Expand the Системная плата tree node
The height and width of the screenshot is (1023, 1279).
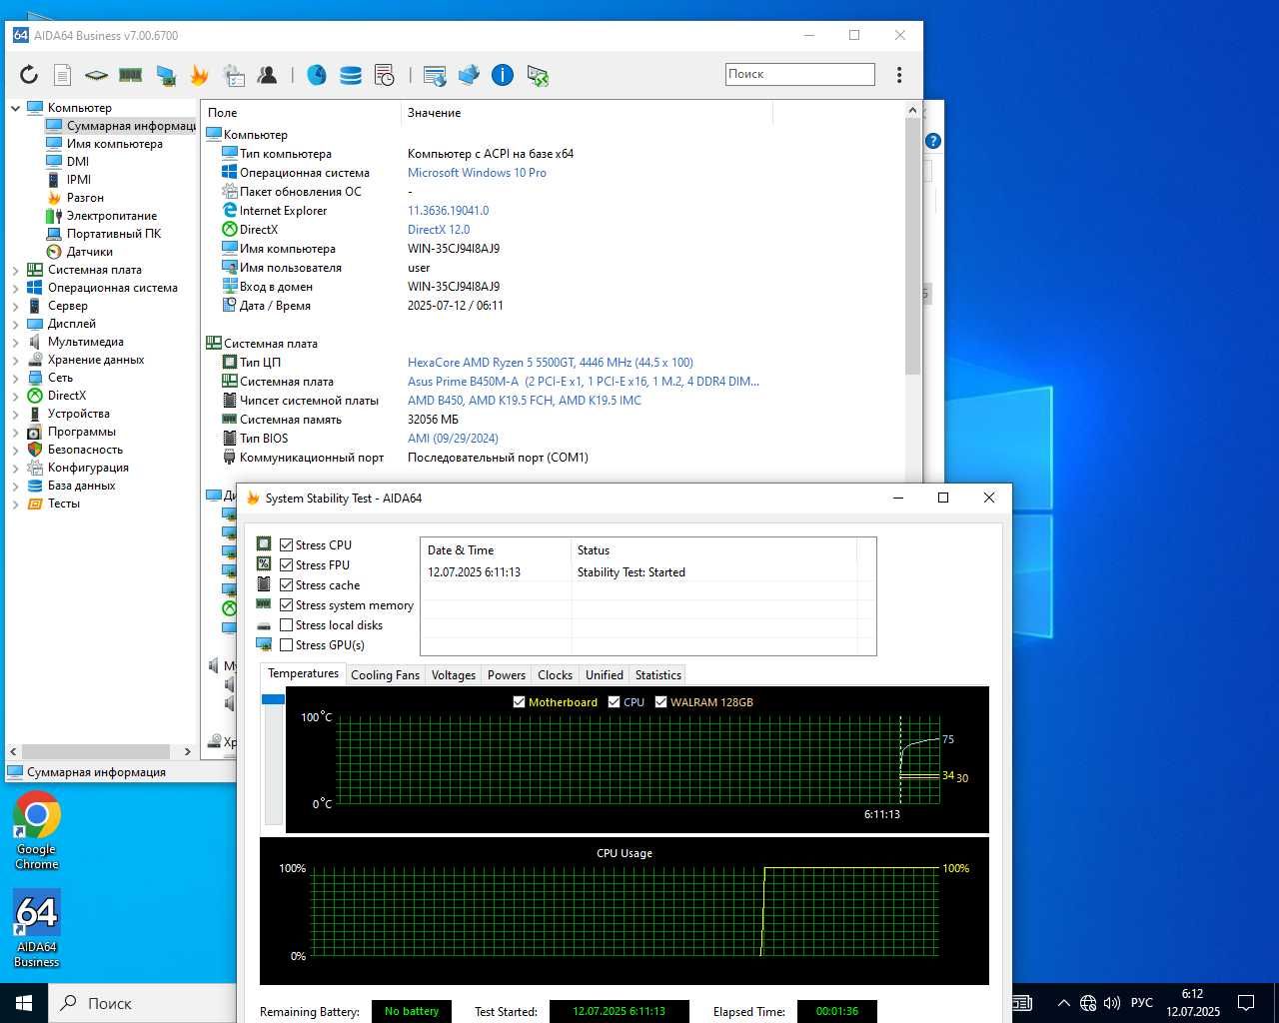click(x=16, y=270)
